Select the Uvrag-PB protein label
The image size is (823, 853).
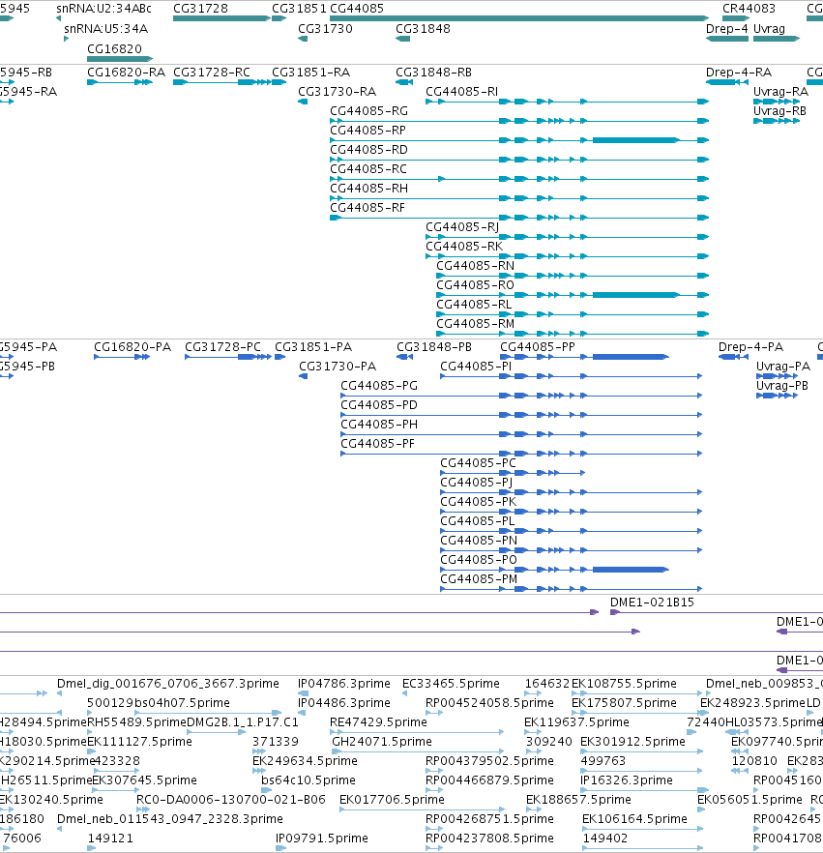[x=782, y=386]
